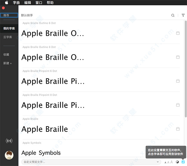The height and width of the screenshot is (166, 187).
Task: Click the box icon for Apple Braille Outline 8 Dot
Action: point(178,57)
